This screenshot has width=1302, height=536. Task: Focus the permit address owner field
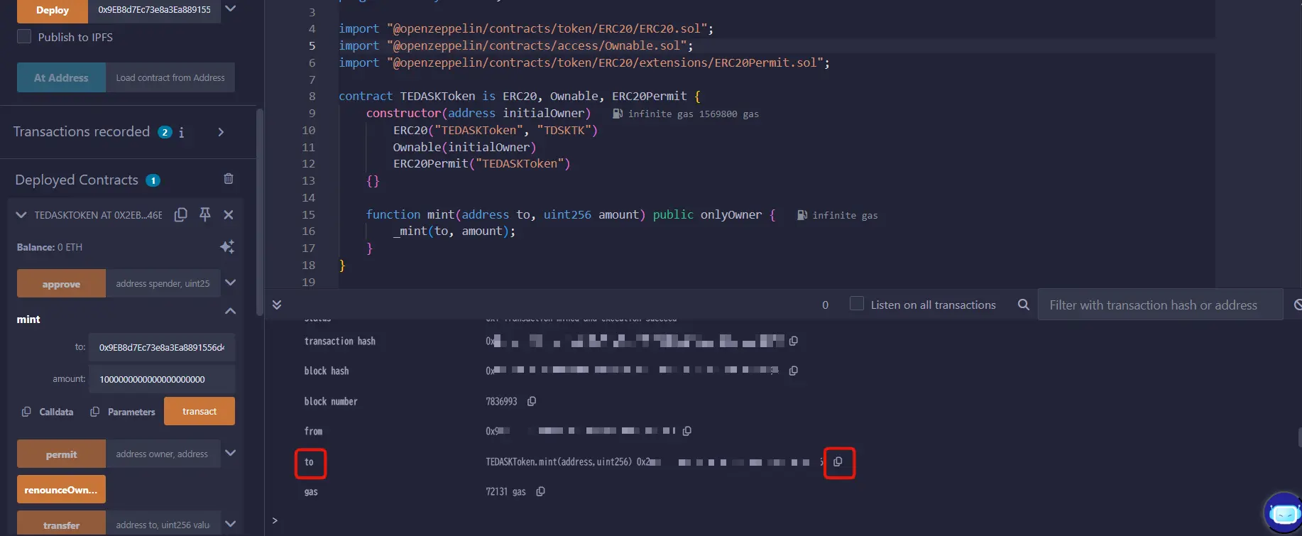pos(163,454)
